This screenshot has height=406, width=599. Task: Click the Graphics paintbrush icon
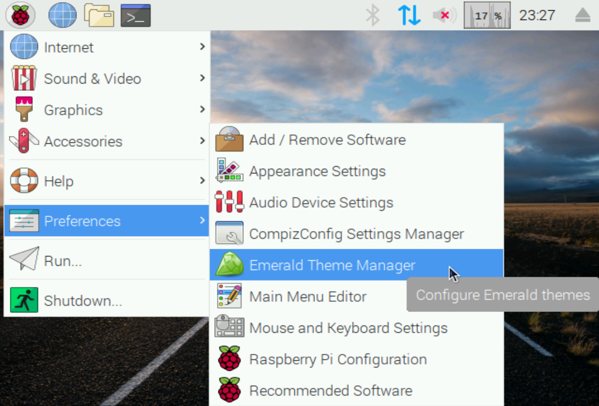point(24,109)
